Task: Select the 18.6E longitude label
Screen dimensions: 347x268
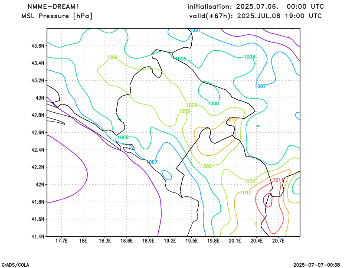Action: coord(126,241)
